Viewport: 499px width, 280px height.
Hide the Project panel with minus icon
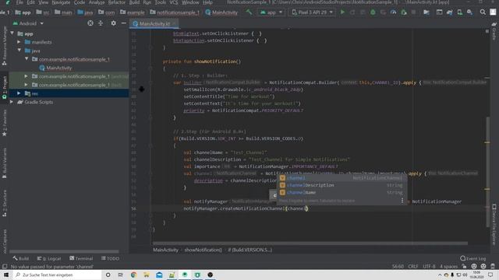(123, 23)
